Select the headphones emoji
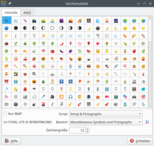 point(70,96)
